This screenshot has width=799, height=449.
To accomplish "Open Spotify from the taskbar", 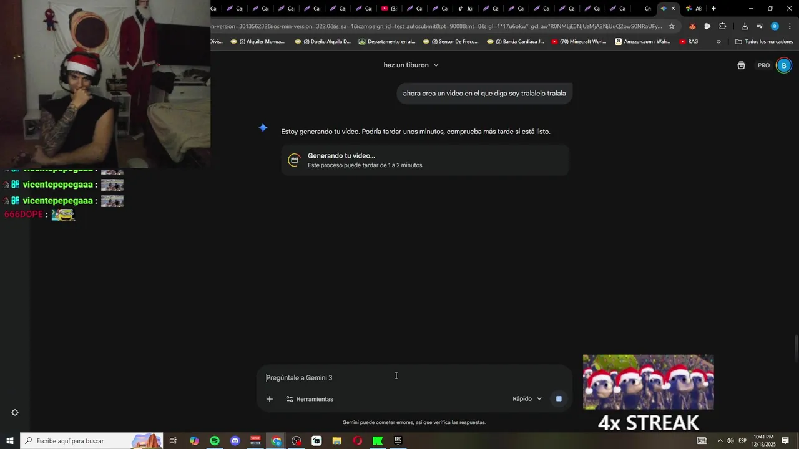I will pos(215,441).
